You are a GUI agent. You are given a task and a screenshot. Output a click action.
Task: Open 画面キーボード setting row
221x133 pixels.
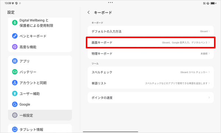click(x=151, y=42)
